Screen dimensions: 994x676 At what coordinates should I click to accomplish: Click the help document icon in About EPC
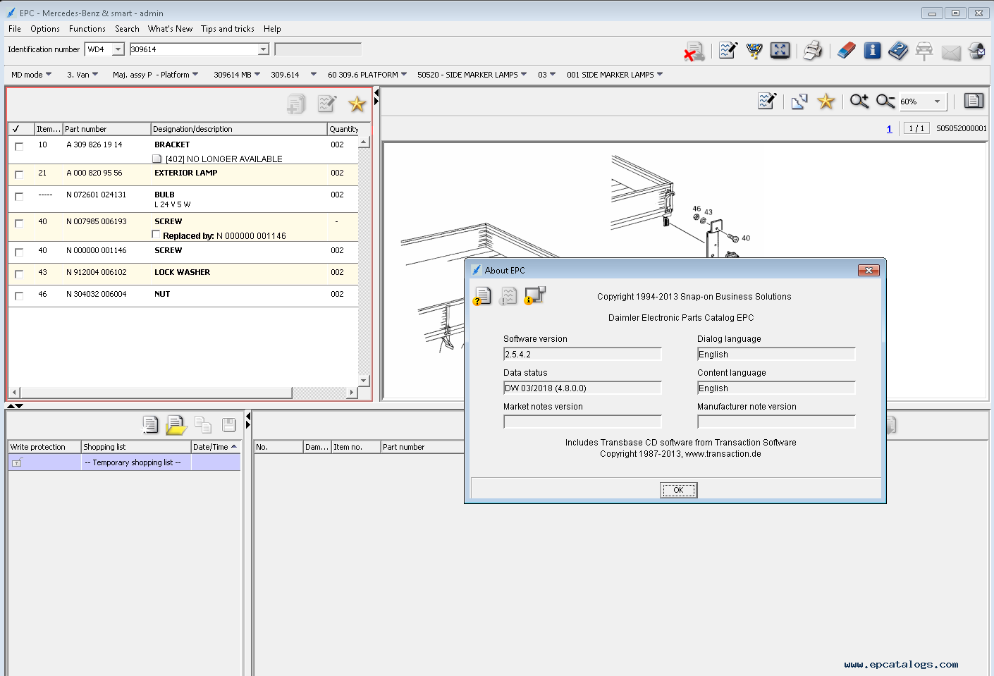coord(482,296)
